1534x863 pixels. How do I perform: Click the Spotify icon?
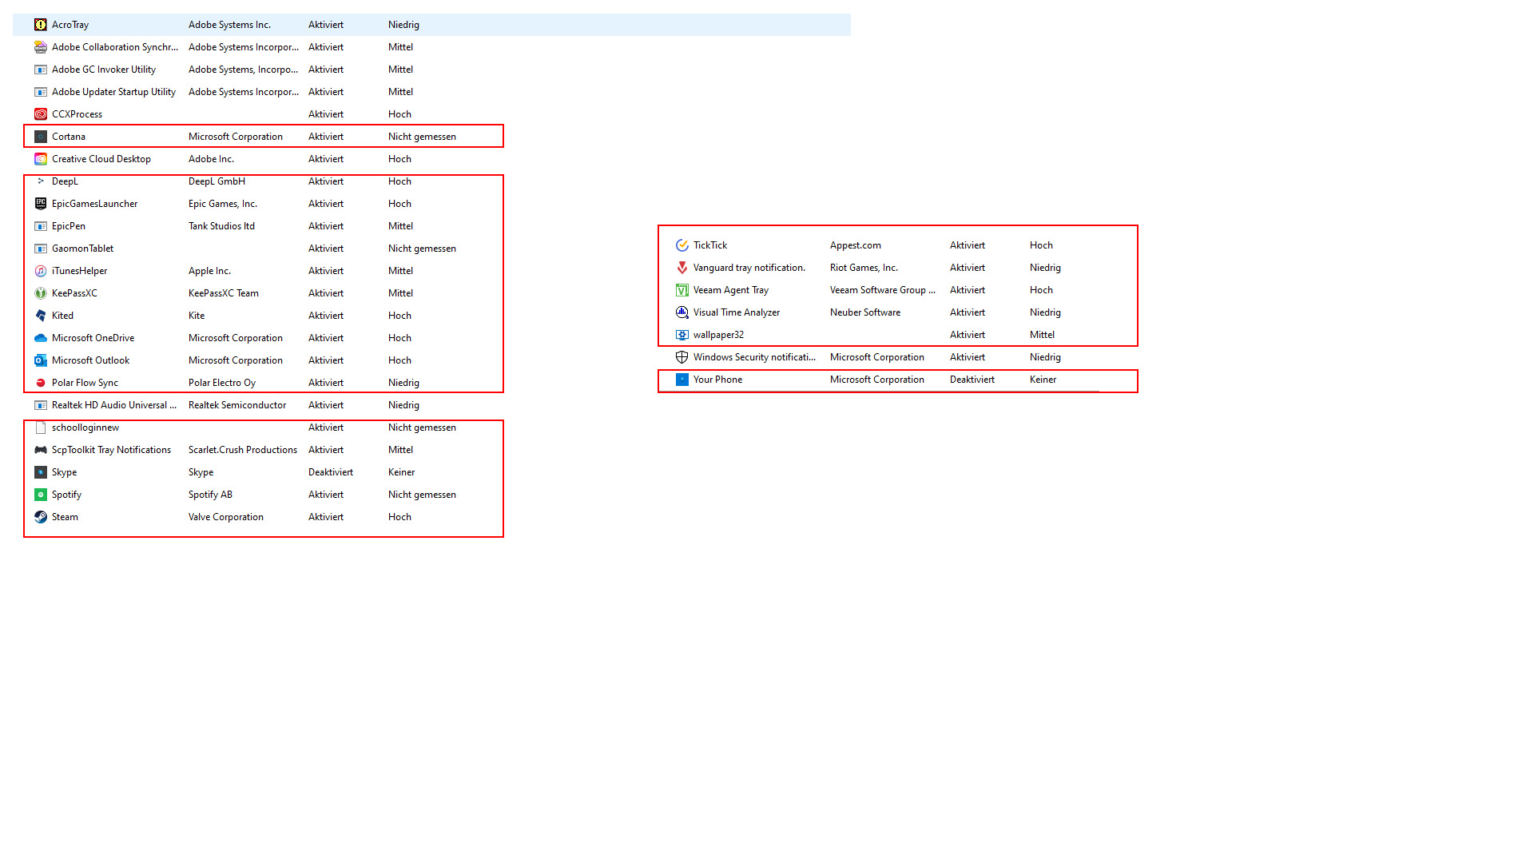[x=41, y=495]
